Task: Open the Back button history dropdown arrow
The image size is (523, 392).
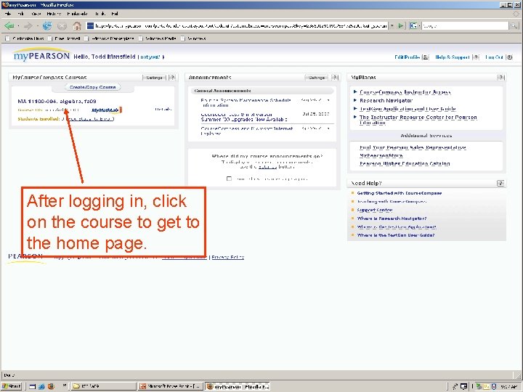Action: click(x=18, y=25)
